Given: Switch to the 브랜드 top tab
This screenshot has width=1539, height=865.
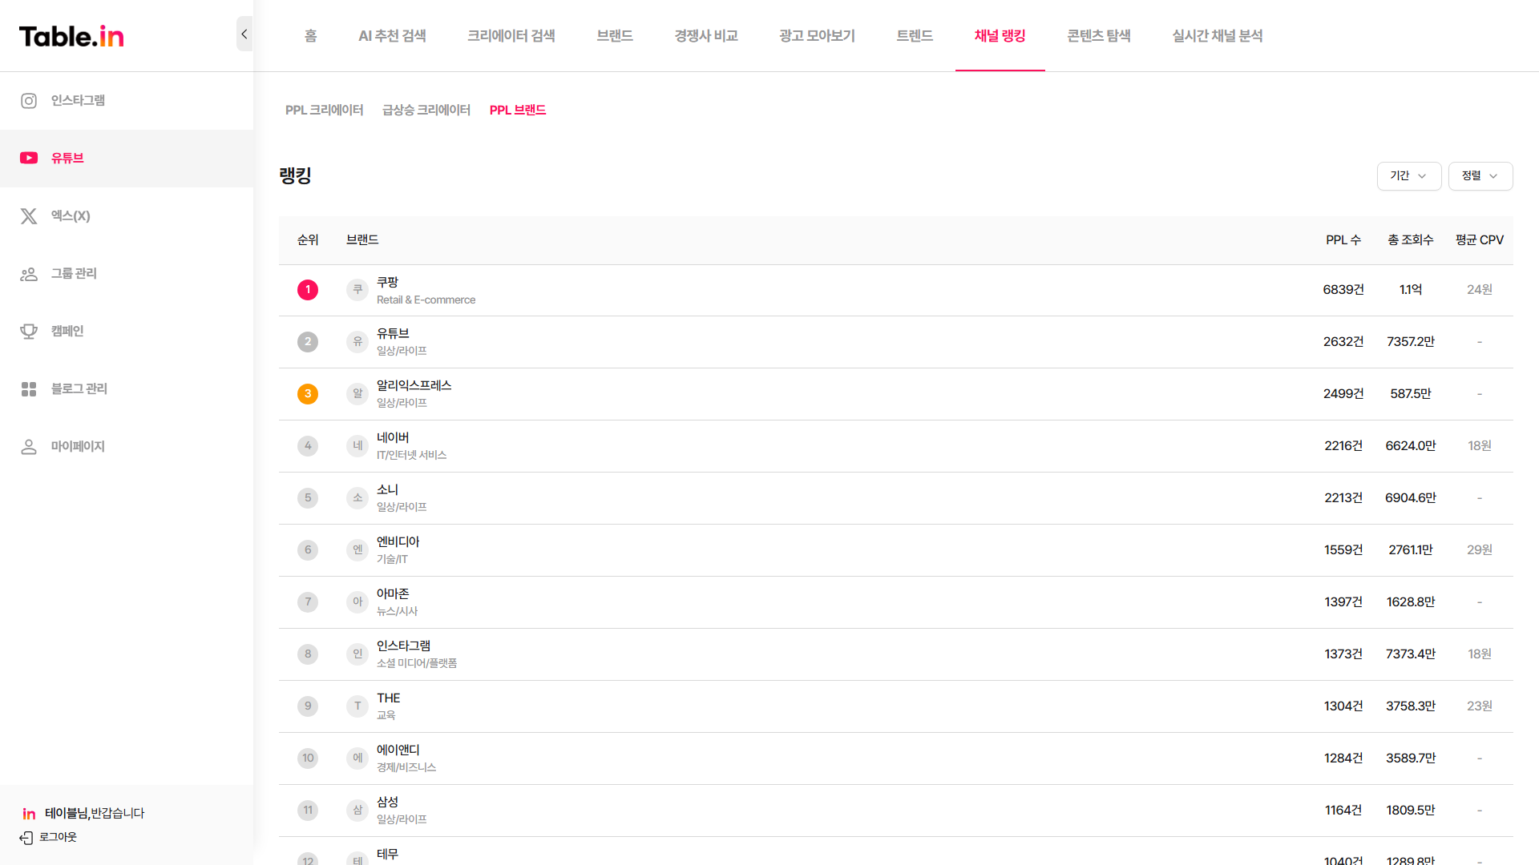Looking at the screenshot, I should (x=615, y=36).
